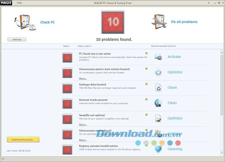Viewport: 225px width, 162px height.
Task: Click 'Unnecessary system start entries located' title
Action: click(104, 69)
